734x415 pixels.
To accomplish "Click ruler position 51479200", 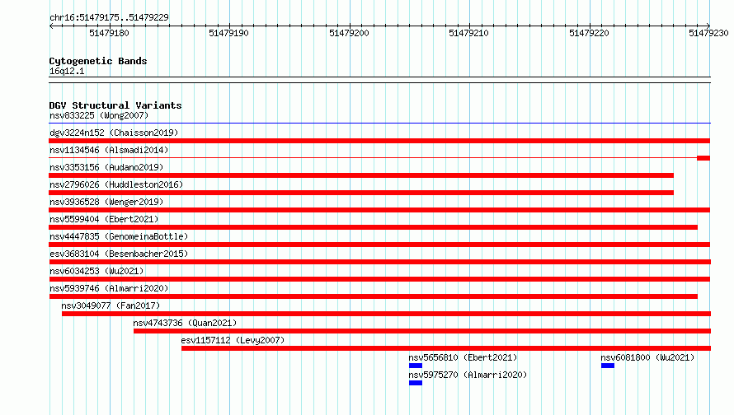I will click(349, 33).
